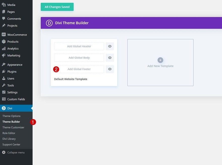Open the Tools menu item
The image size is (222, 165).
tap(16, 86)
